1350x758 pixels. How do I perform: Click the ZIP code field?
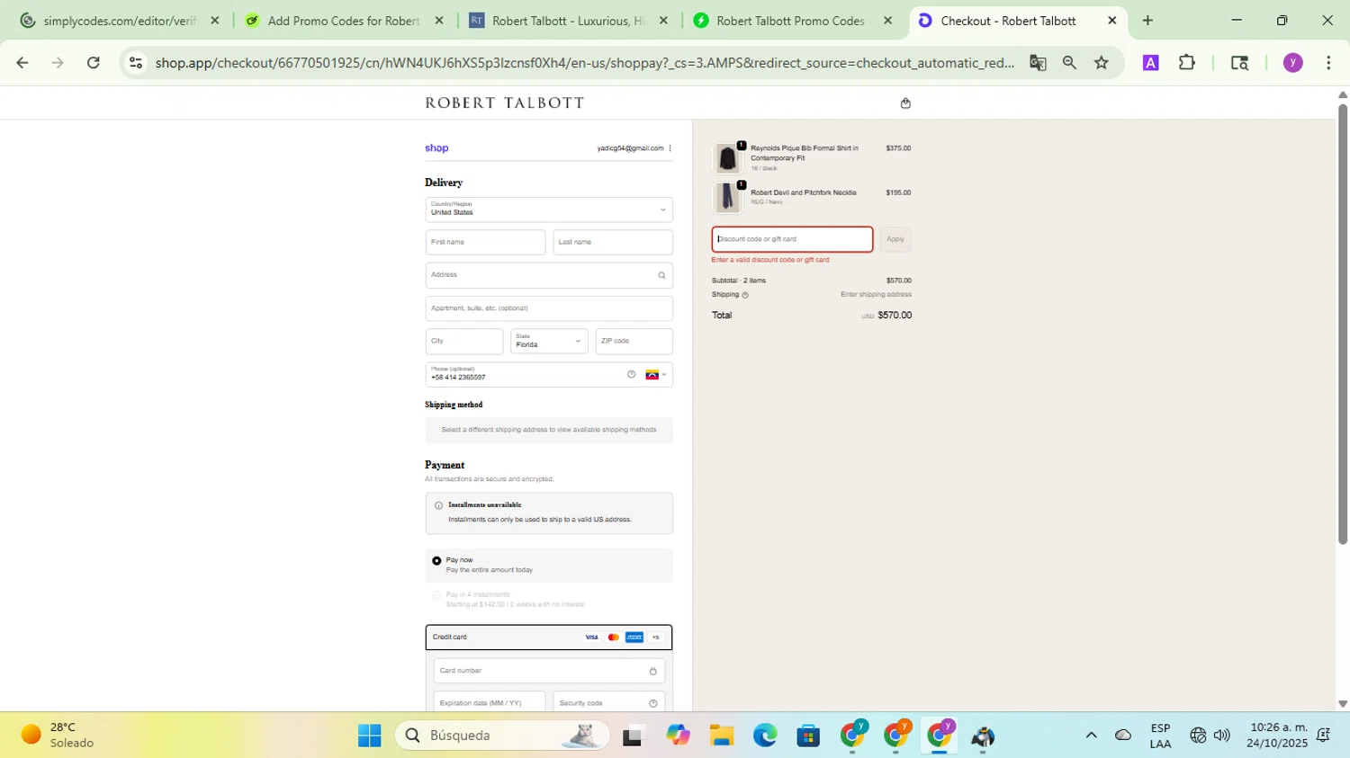pyautogui.click(x=634, y=342)
